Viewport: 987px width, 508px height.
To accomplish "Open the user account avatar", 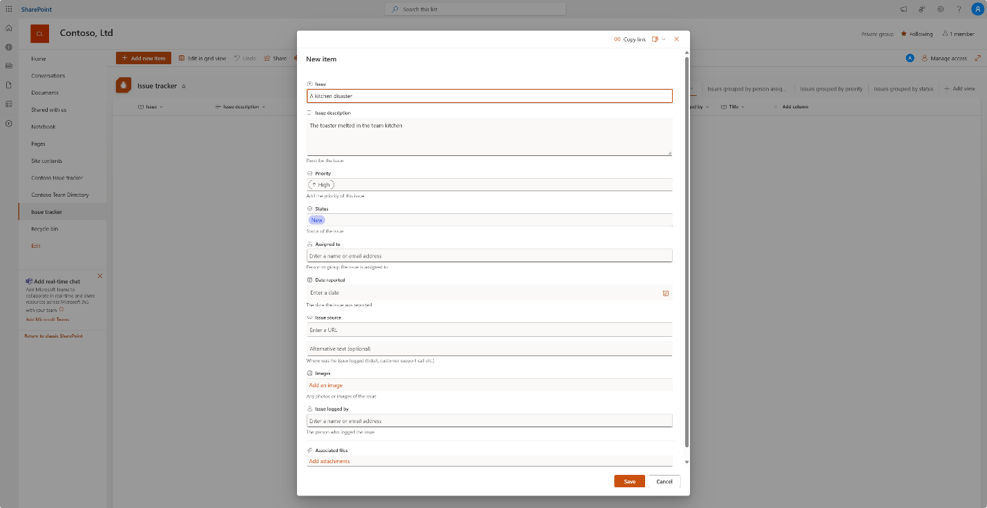I will 977,9.
